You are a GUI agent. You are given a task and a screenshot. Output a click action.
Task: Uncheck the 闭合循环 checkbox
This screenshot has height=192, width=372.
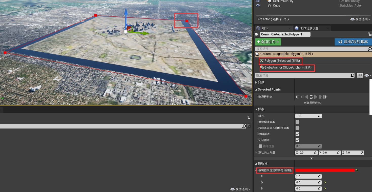[297, 140]
